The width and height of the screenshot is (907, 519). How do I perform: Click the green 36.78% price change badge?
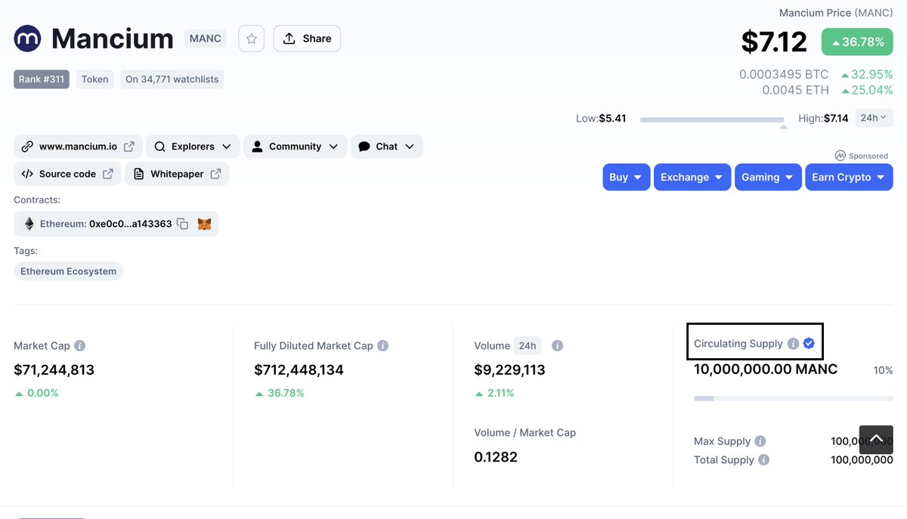tap(857, 42)
